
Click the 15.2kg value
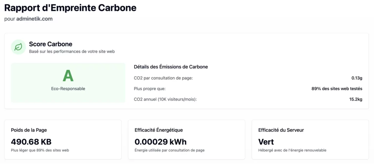[356, 99]
